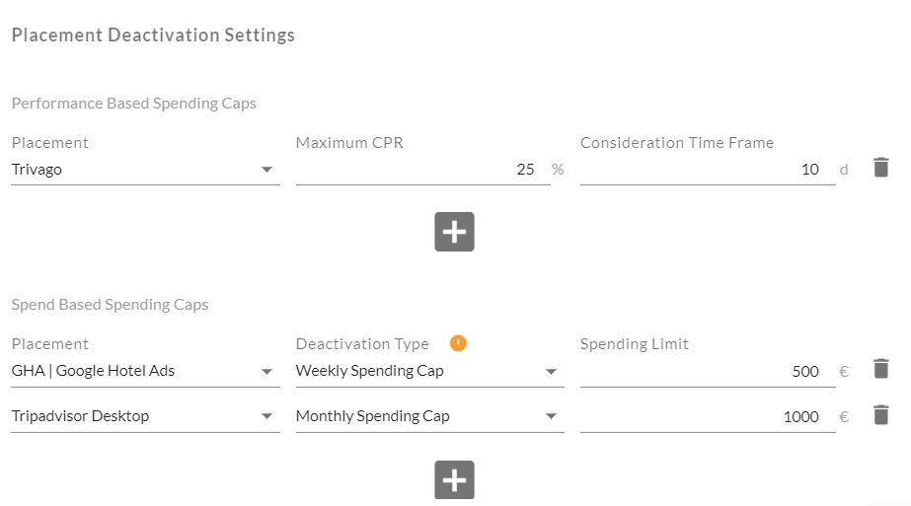Click the Spending Limit column label
The width and height of the screenshot is (911, 506).
pos(635,344)
